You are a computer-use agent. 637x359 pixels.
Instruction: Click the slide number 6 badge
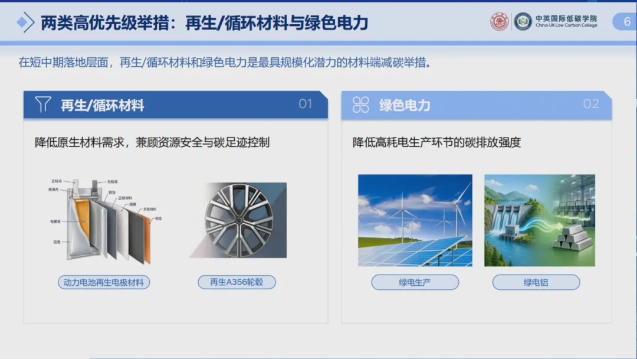pos(625,21)
